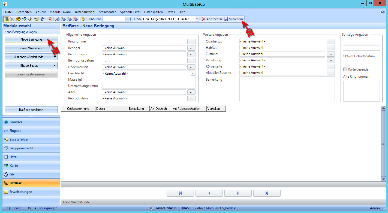Open the Beringungsort selection ellipsis button
Image resolution: width=388 pixels, height=213 pixels.
(191, 54)
